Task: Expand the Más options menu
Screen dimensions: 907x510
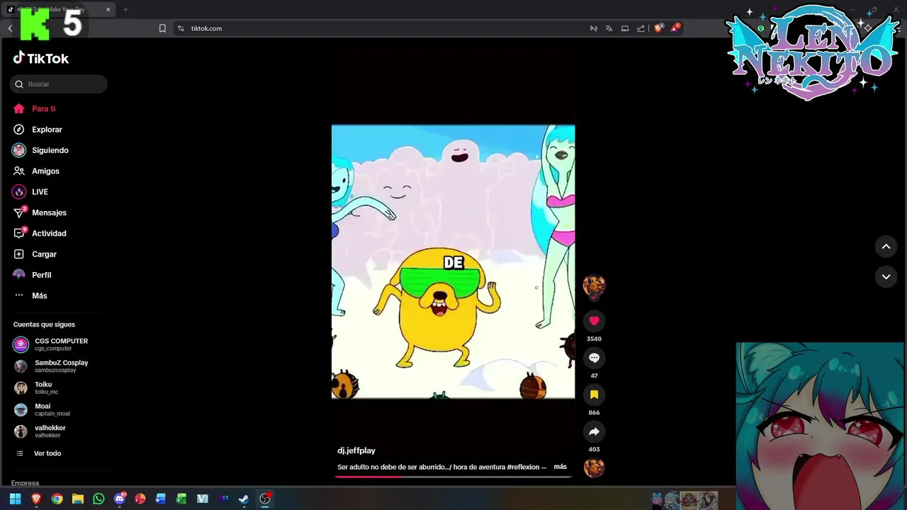Action: coord(30,295)
